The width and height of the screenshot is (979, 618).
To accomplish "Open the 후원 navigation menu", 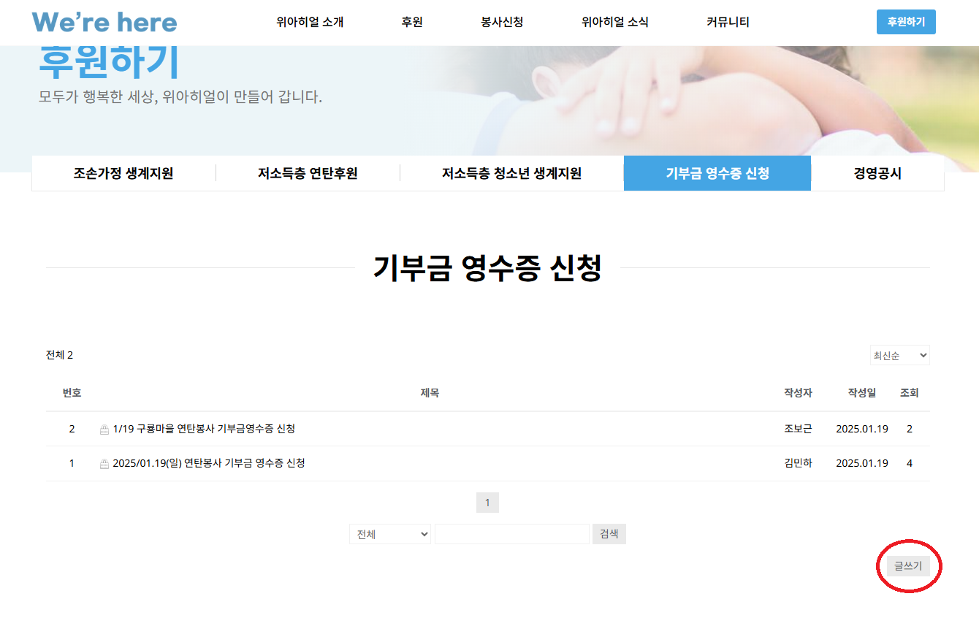I will [x=412, y=22].
